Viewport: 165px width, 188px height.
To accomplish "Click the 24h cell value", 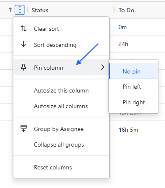I will point(123,44).
